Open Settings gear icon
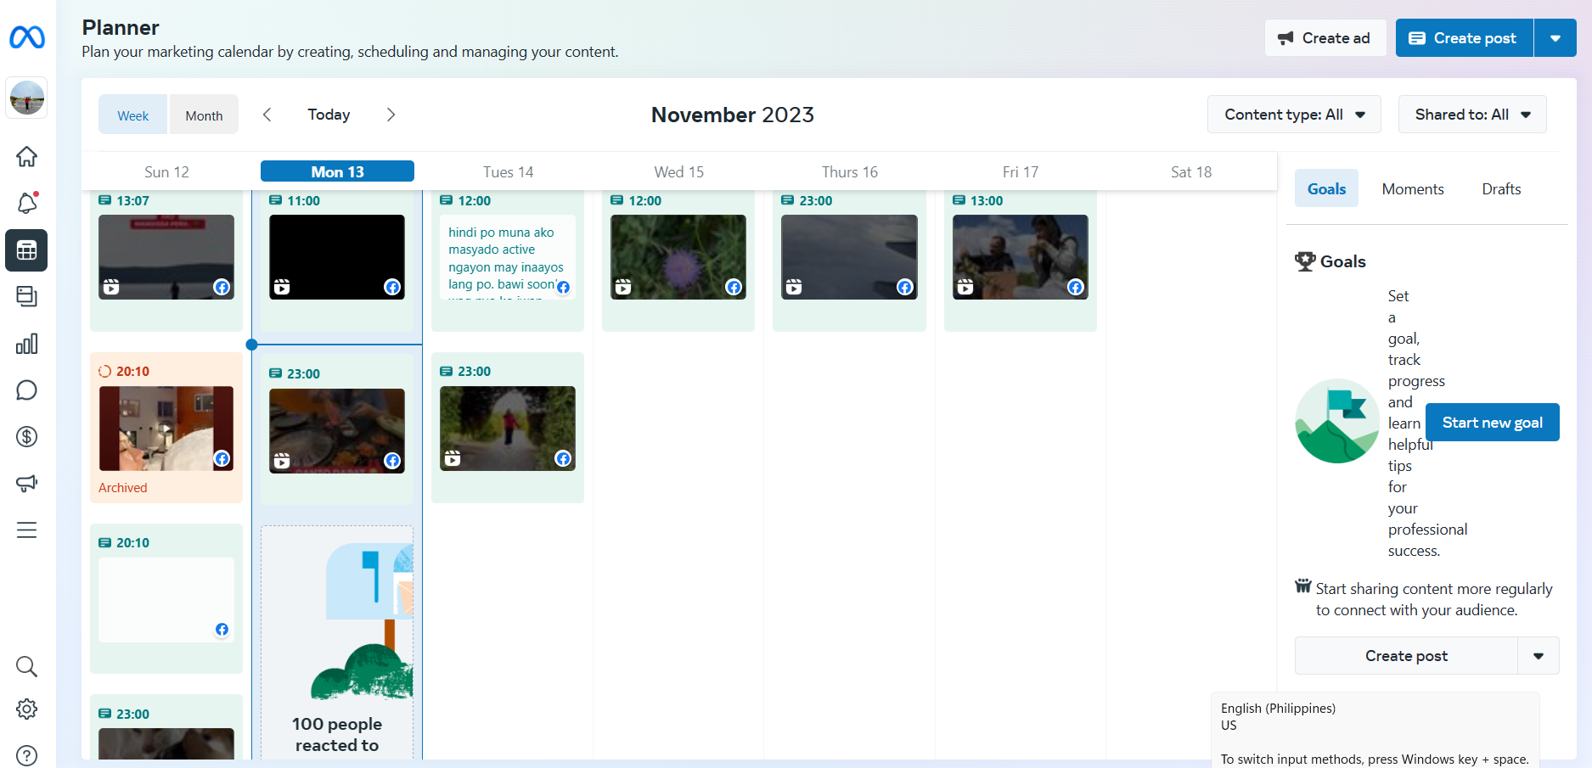The width and height of the screenshot is (1592, 768). (27, 709)
